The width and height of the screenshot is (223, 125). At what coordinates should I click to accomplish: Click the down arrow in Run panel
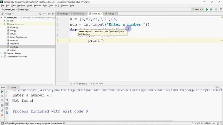(7, 96)
